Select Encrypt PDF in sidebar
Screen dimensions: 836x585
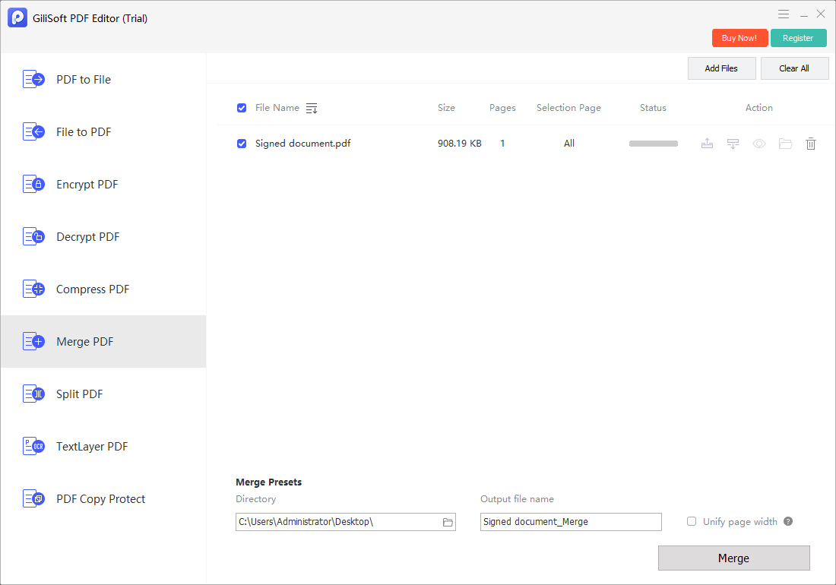pyautogui.click(x=103, y=185)
